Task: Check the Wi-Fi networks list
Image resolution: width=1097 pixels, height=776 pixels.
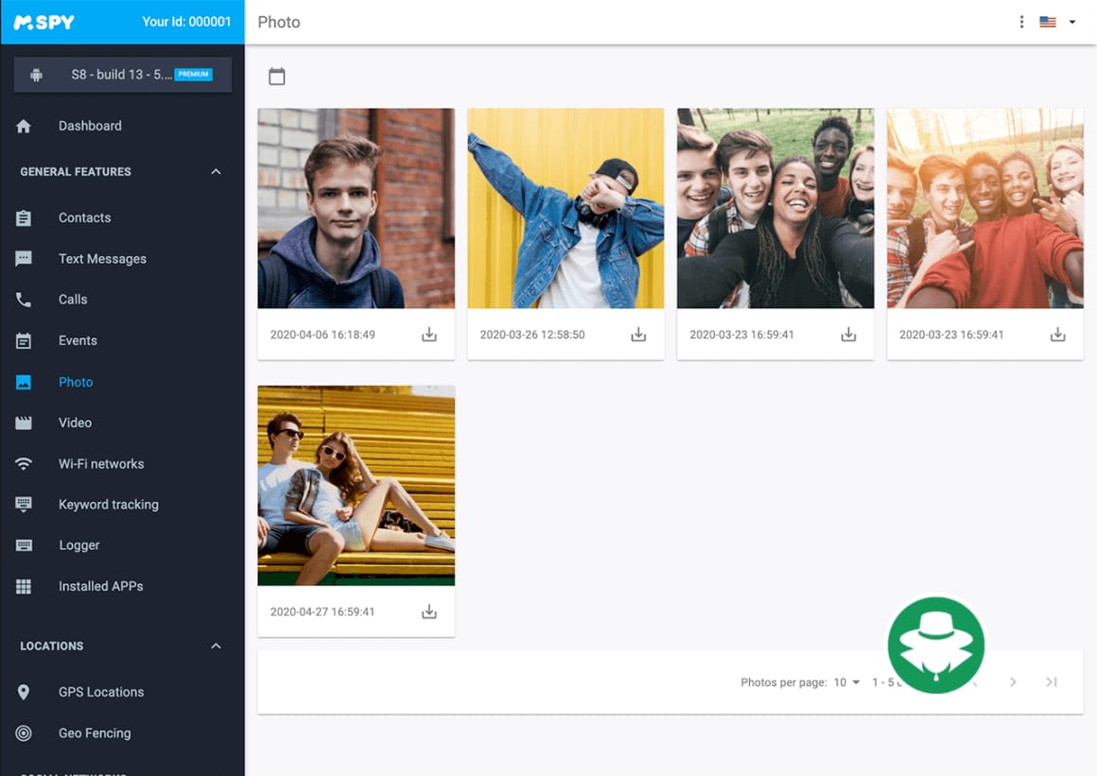Action: (x=101, y=463)
